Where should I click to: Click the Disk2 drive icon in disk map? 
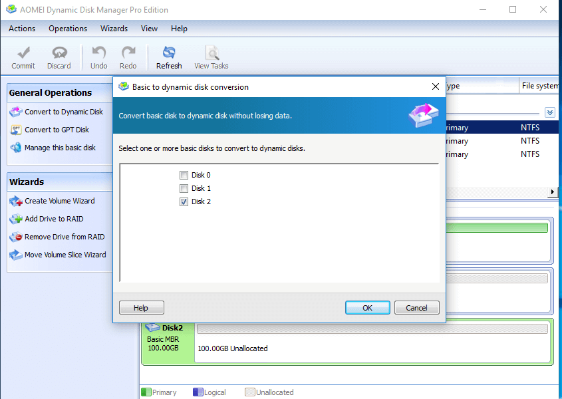point(152,327)
